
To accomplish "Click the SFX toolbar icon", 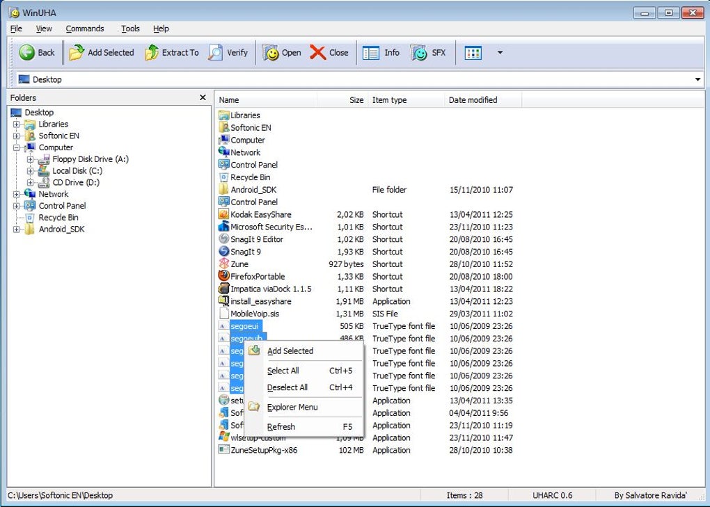I will [x=419, y=53].
